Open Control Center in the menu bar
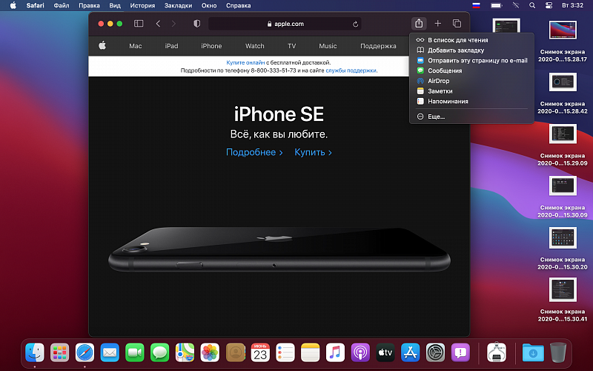593x371 pixels. (x=549, y=5)
